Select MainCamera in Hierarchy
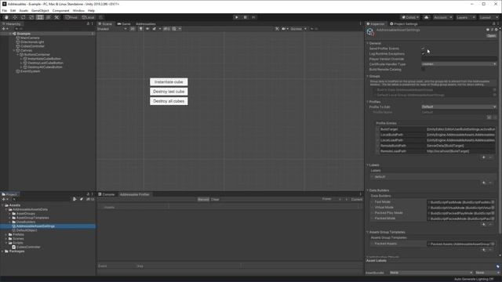 pyautogui.click(x=30, y=38)
